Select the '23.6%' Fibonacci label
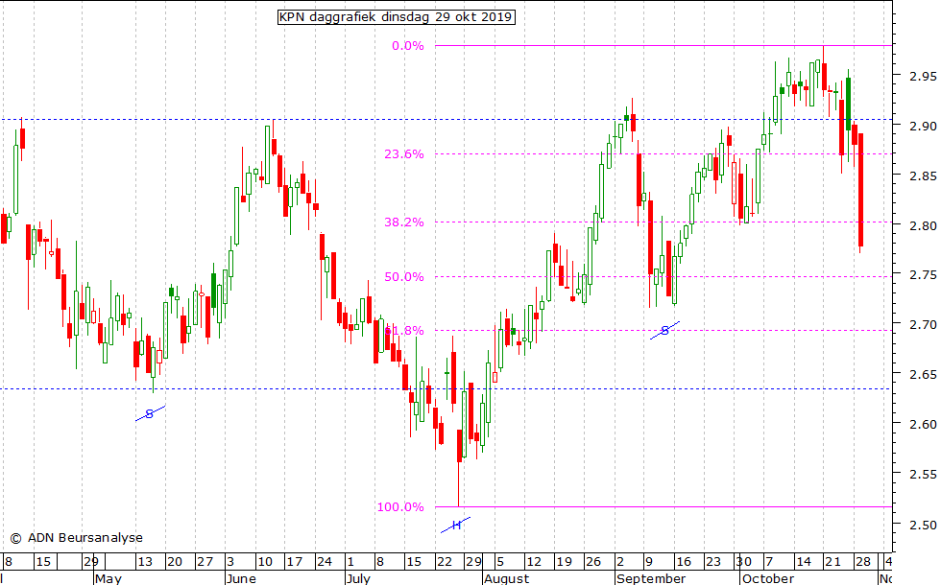 pos(404,154)
